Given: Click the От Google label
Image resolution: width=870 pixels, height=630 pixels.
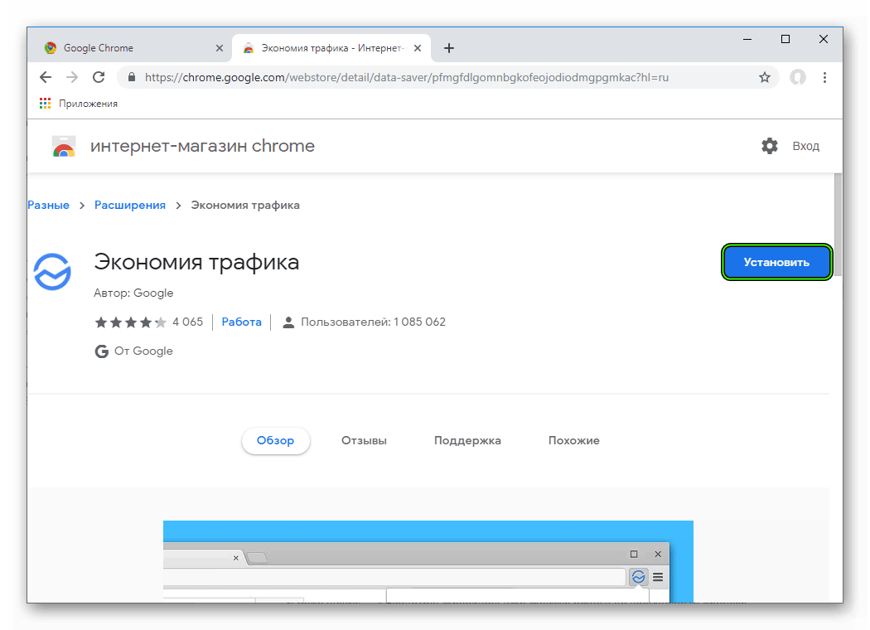Looking at the screenshot, I should click(143, 351).
